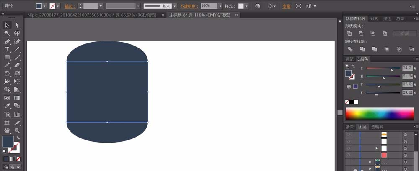Select the Shape Builder tool
This screenshot has height=171, width=419.
(x=7, y=89)
